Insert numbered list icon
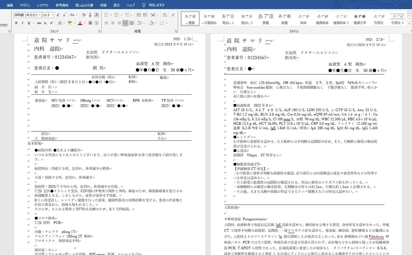The height and width of the screenshot is (255, 412). click(117, 15)
